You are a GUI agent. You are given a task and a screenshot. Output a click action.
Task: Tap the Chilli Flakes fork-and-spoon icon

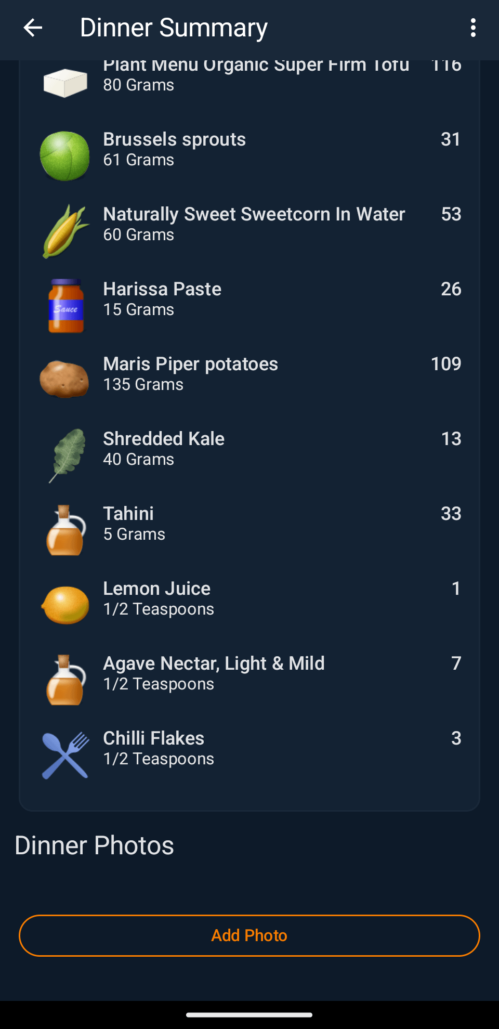(x=65, y=755)
